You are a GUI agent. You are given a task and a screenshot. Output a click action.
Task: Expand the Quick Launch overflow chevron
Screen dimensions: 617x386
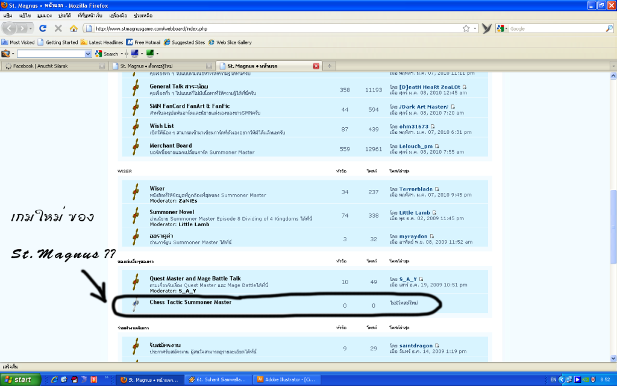click(106, 378)
